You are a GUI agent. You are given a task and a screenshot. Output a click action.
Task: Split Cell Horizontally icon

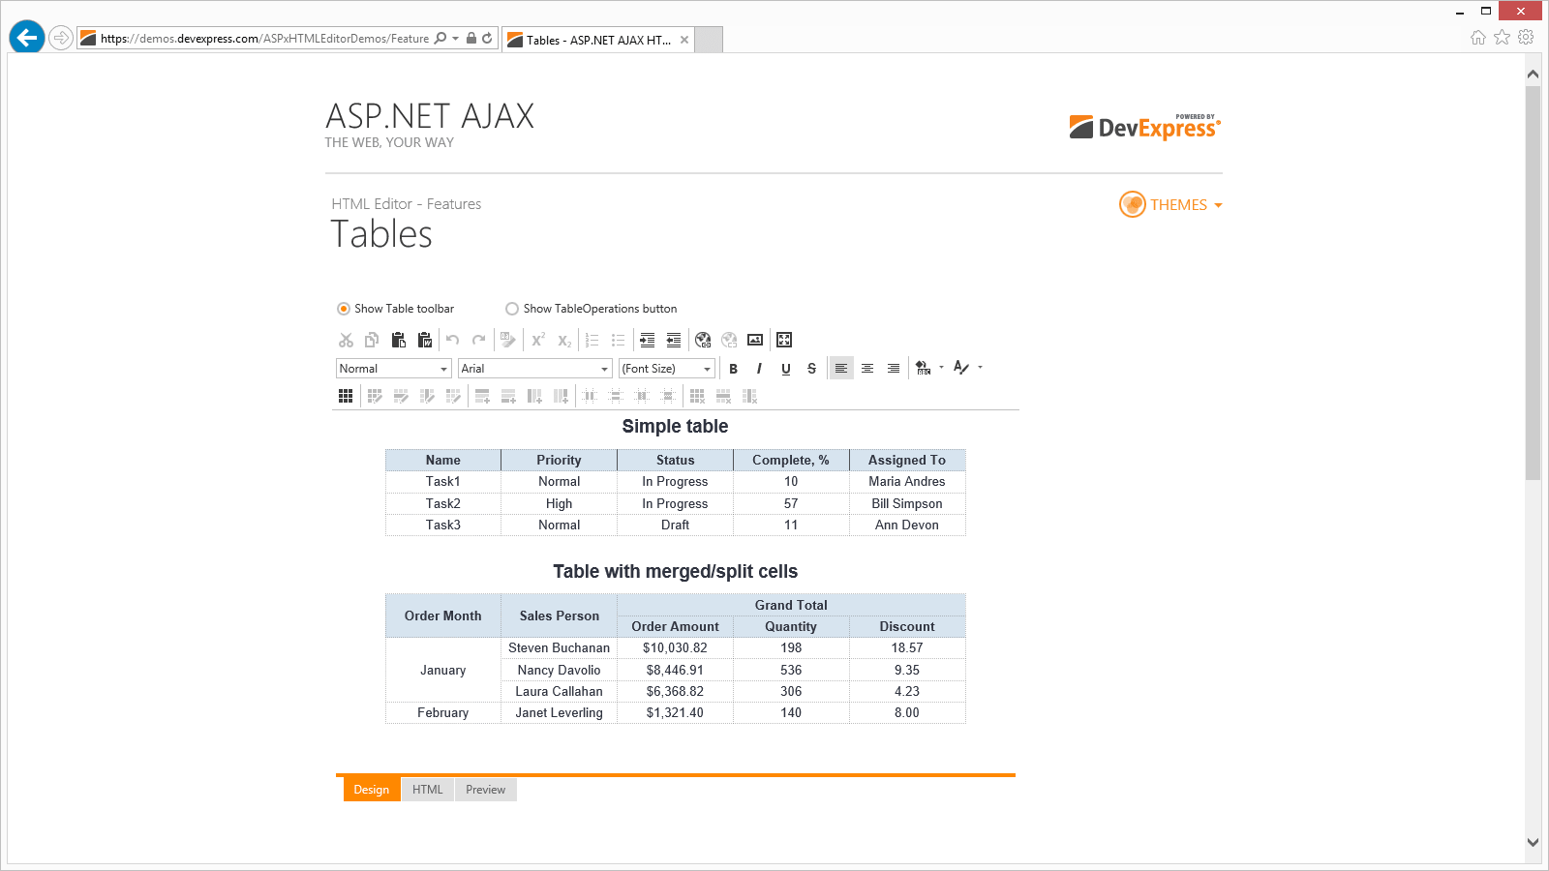590,396
